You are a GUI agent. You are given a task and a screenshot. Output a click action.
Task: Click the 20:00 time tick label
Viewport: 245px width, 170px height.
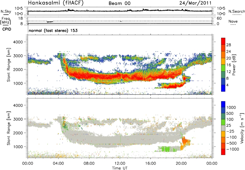tap(181, 164)
